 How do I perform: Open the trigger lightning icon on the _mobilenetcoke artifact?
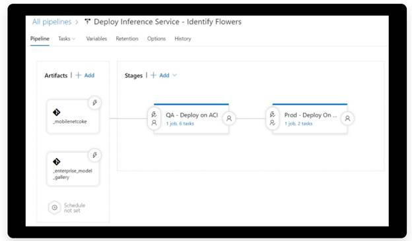94,103
